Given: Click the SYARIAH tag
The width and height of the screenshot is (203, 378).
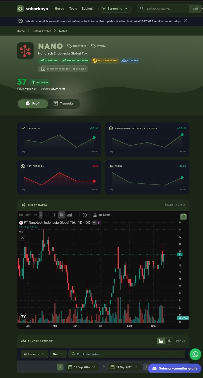Looking at the screenshot, I should pos(99,46).
